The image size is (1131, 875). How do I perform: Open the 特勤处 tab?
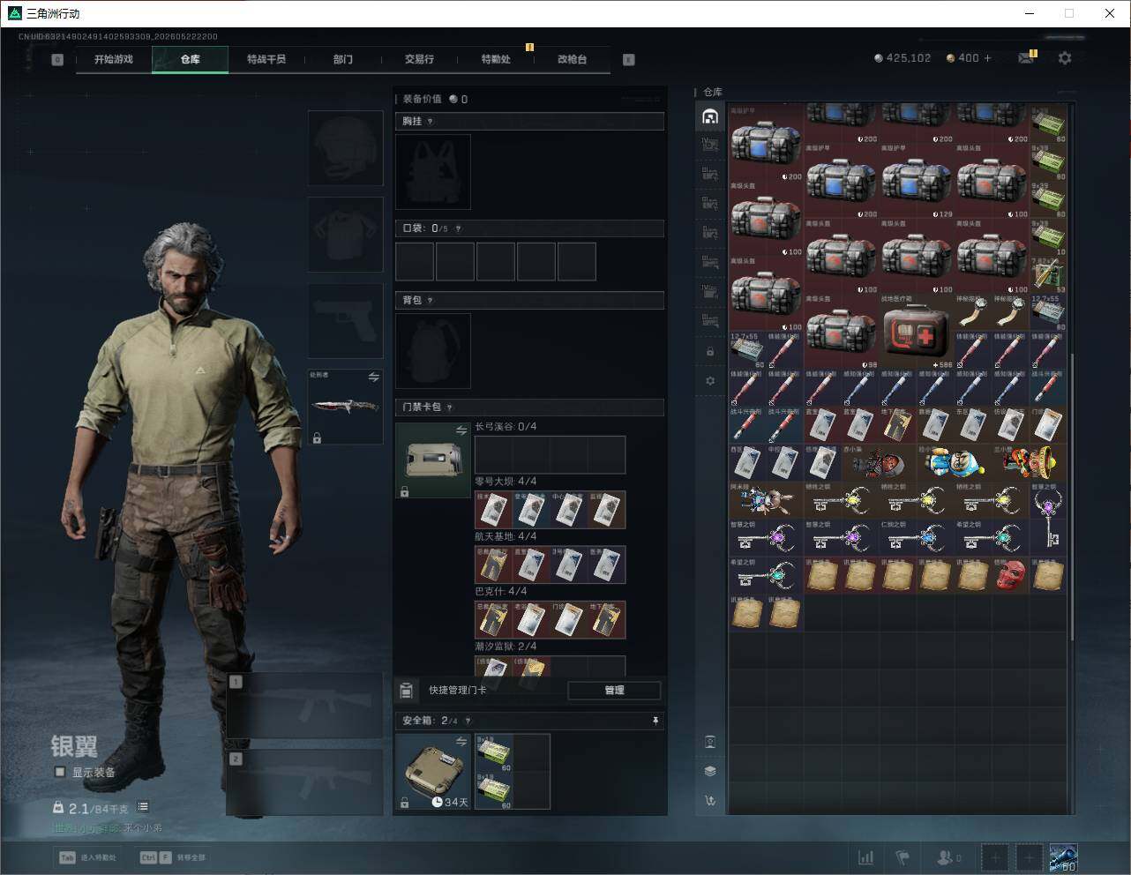(496, 59)
